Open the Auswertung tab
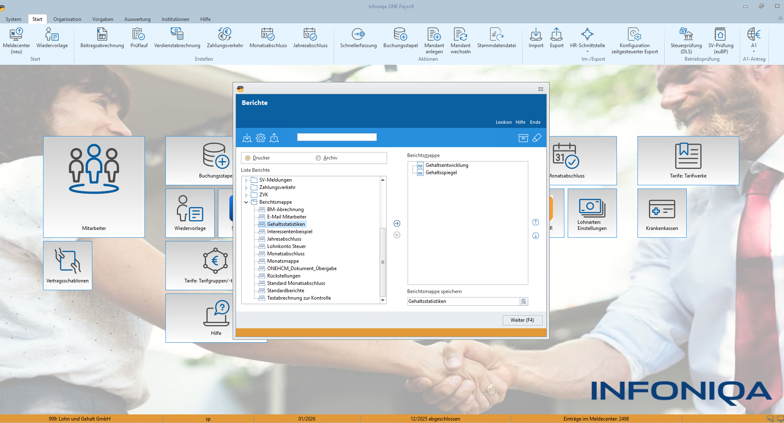 [x=138, y=19]
